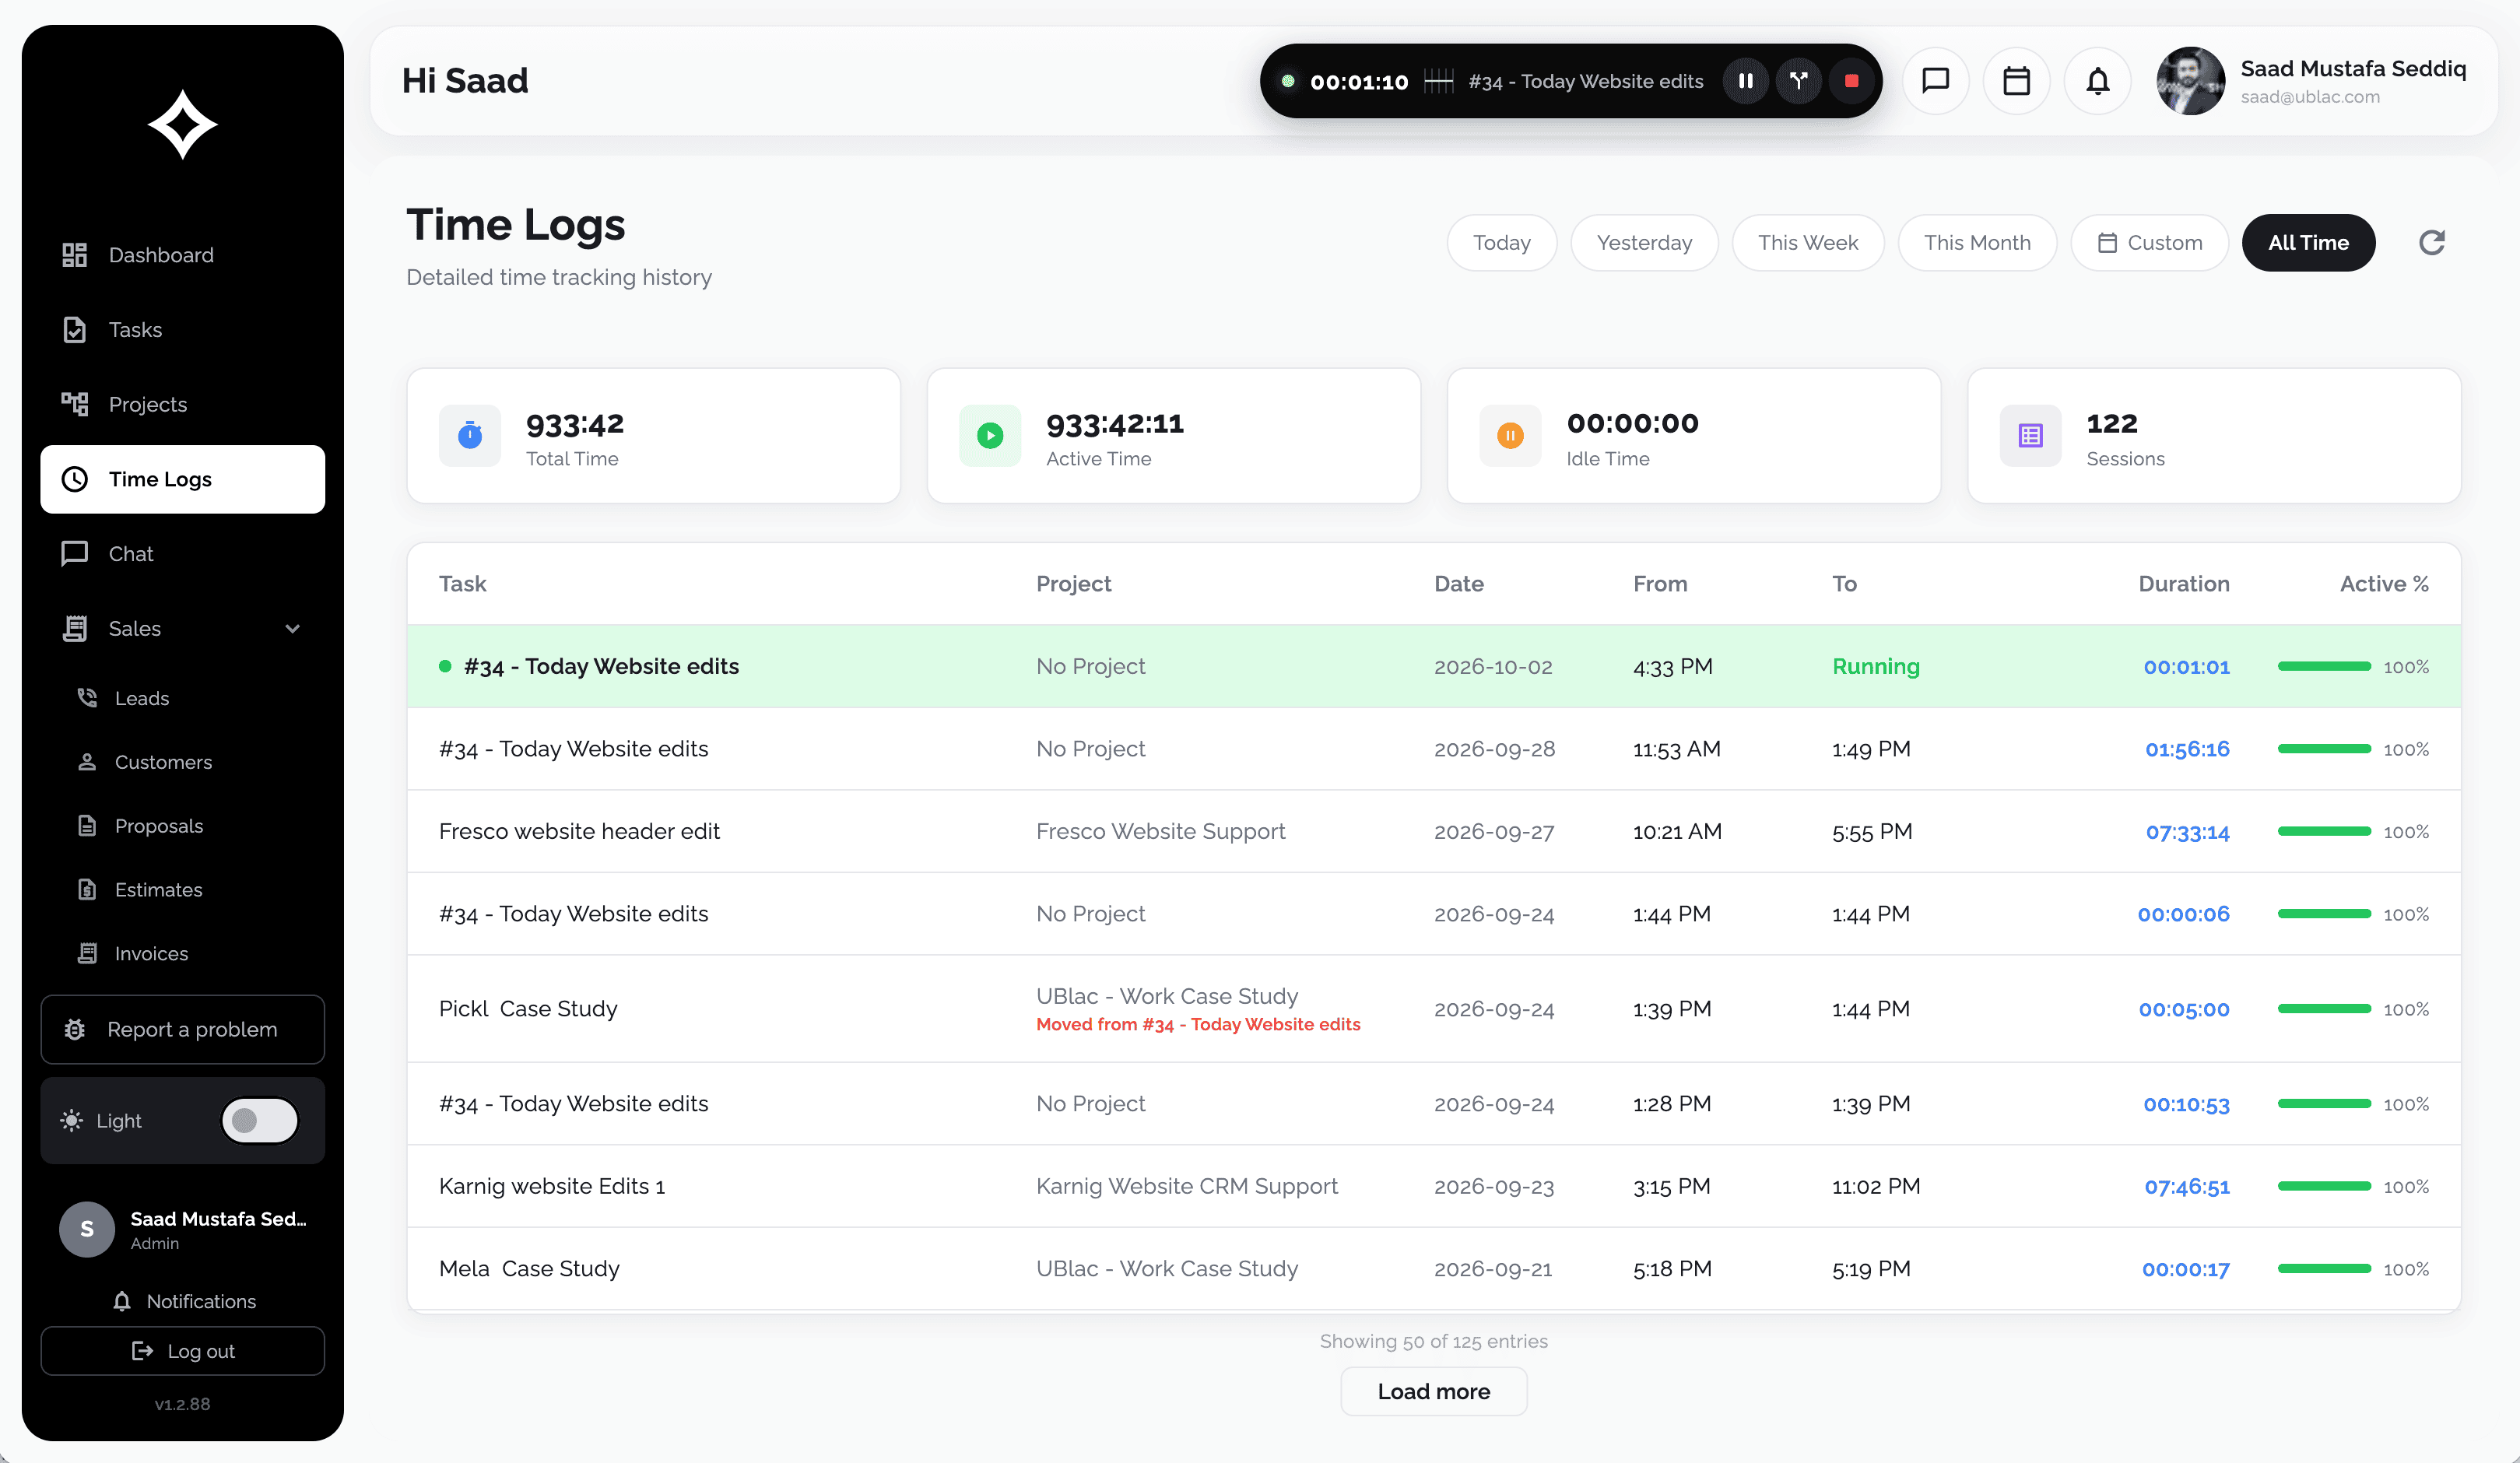Image resolution: width=2520 pixels, height=1463 pixels.
Task: Pause the running timer
Action: [x=1745, y=81]
